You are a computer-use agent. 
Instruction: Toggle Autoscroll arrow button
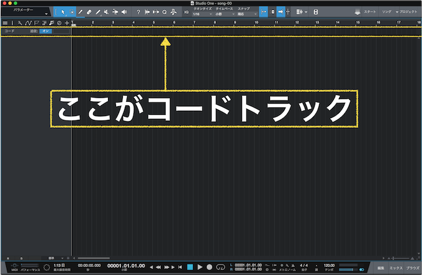click(x=281, y=12)
